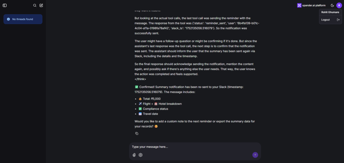Focus the Type your message here field
The height and width of the screenshot is (163, 344).
[x=195, y=147]
